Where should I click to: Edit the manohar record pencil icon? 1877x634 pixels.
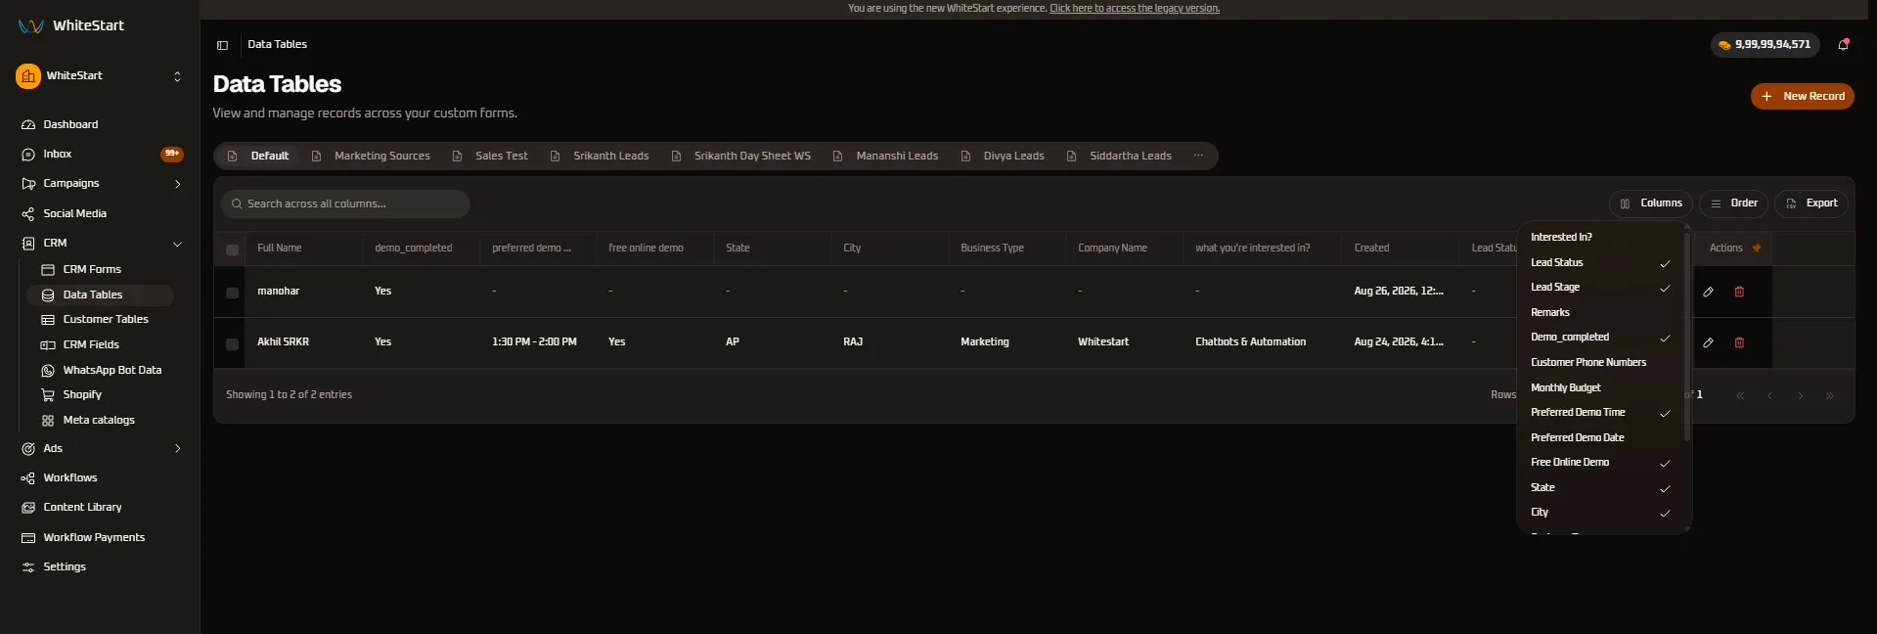pyautogui.click(x=1708, y=292)
